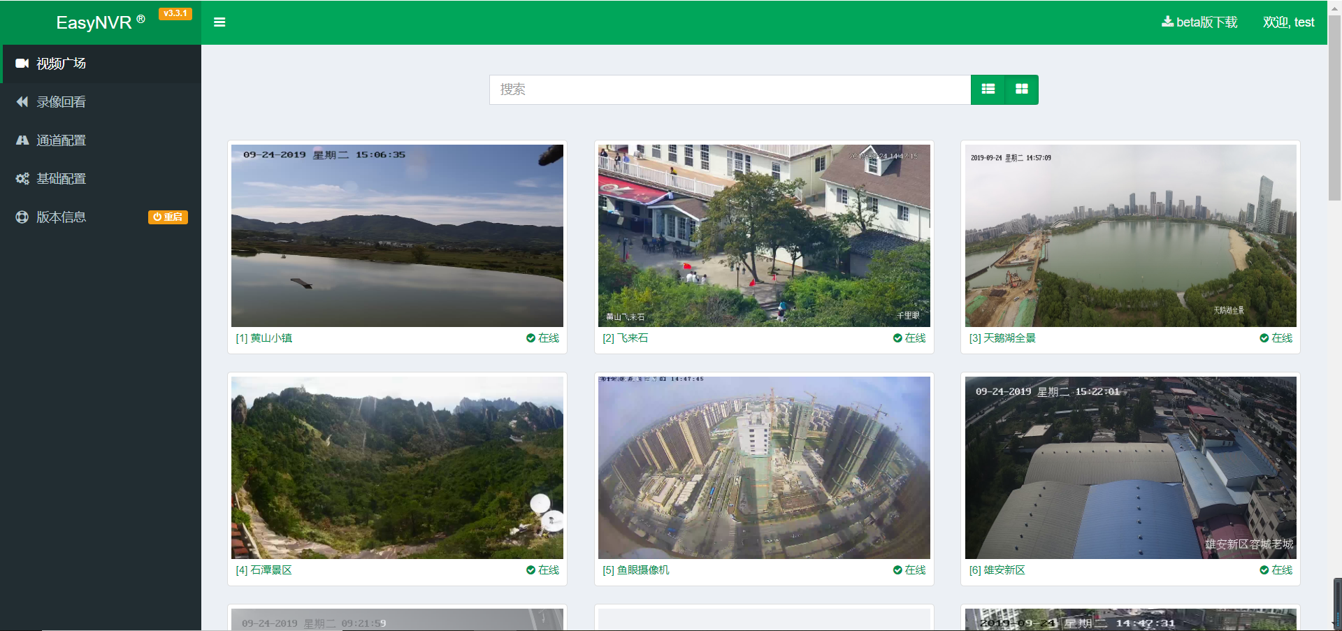Click the lifebuoy icon beside 版本信息
Image resolution: width=1342 pixels, height=631 pixels.
tap(22, 217)
